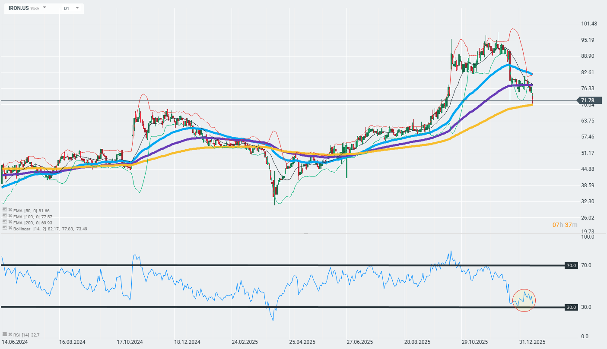Image resolution: width=607 pixels, height=349 pixels.
Task: Click the pane divider handle above RSI
Action: point(306,233)
